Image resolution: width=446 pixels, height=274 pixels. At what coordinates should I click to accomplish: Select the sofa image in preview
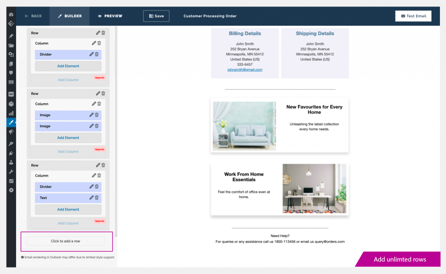point(244,126)
